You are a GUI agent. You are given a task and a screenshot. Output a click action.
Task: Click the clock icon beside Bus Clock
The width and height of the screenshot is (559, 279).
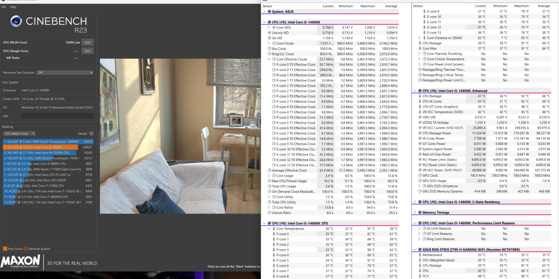(x=269, y=48)
